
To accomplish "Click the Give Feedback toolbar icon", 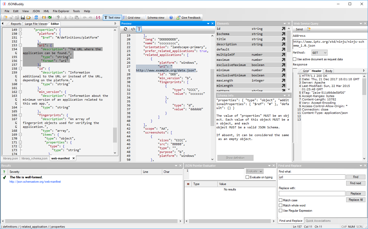I will [189, 18].
